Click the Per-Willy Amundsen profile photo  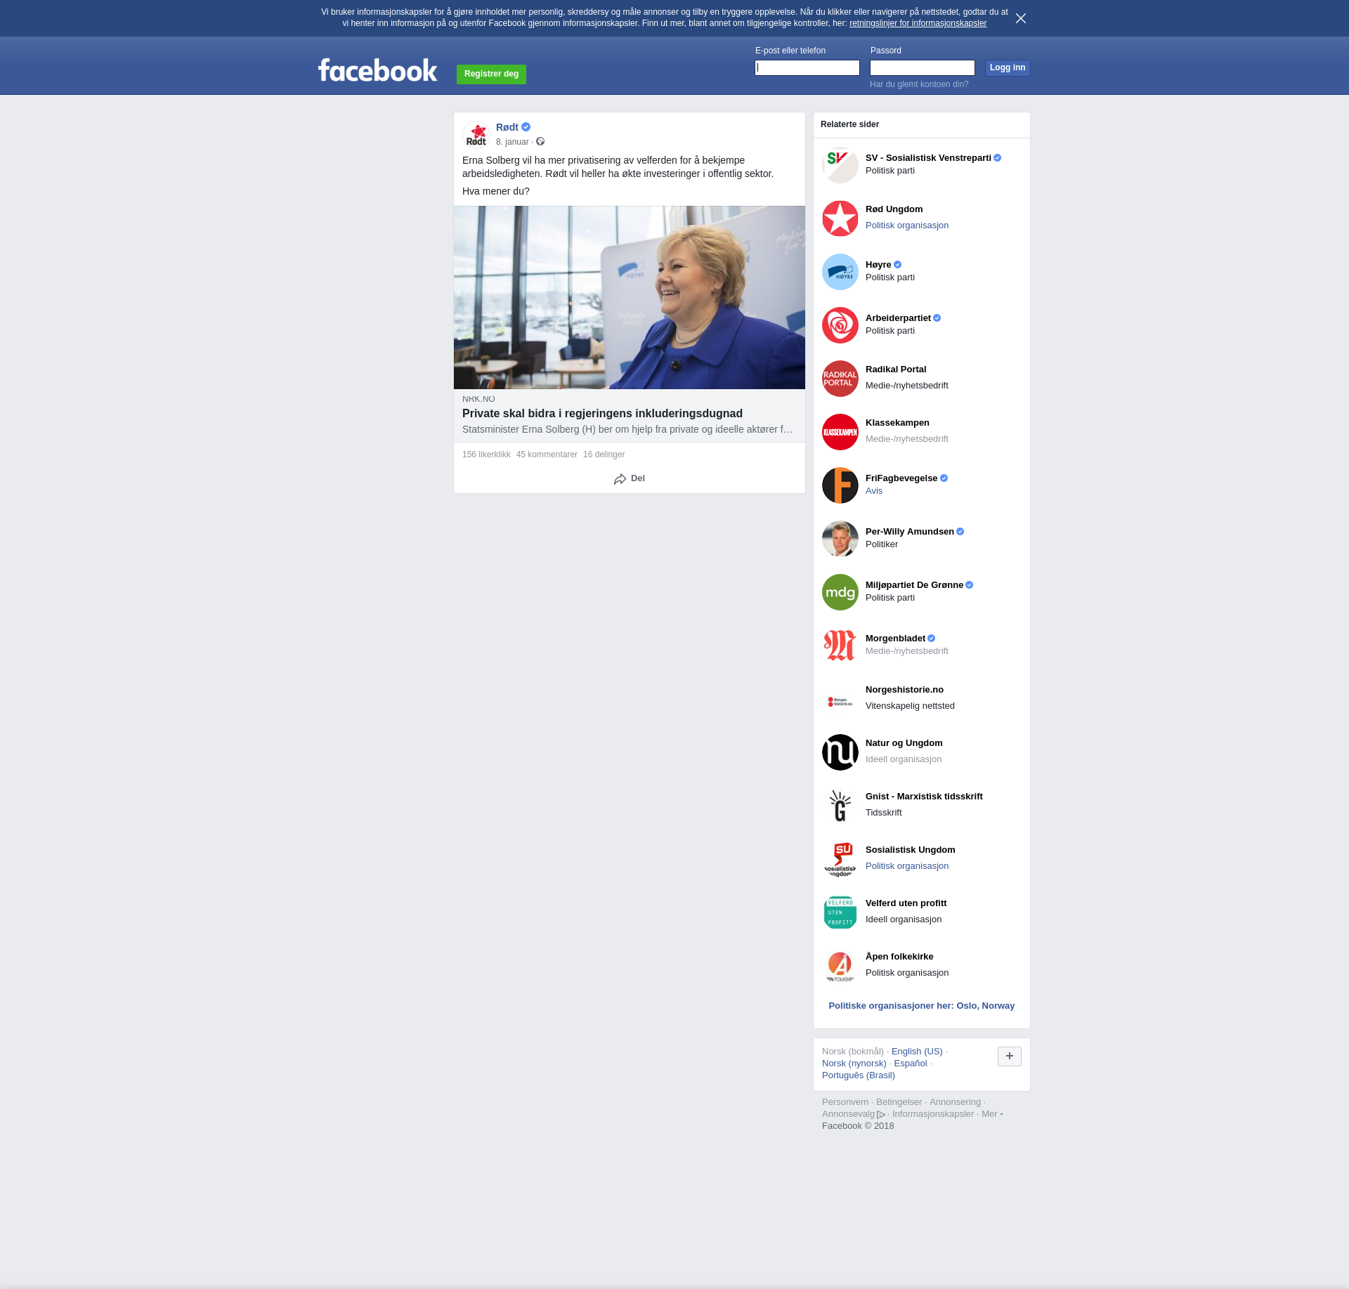click(840, 539)
